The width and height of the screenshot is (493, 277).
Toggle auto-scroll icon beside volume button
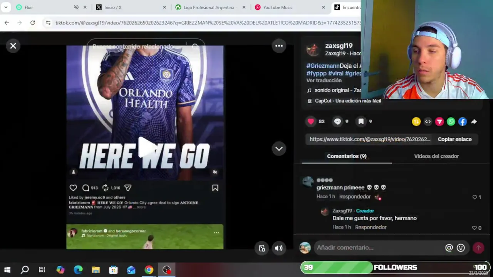[262, 248]
